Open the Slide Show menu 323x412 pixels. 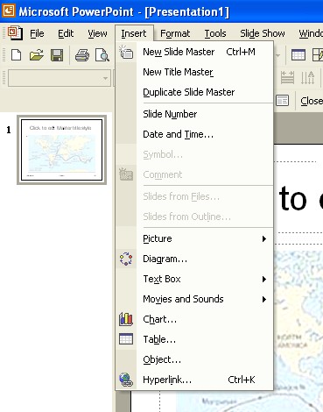263,33
